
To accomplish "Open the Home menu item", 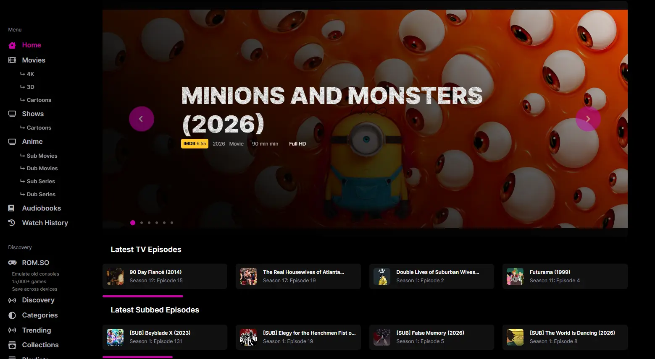I will pos(32,45).
